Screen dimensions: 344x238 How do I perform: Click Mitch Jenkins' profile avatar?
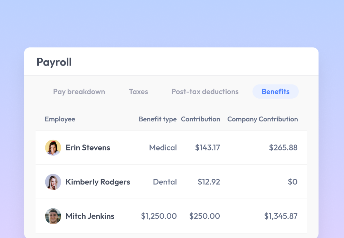pyautogui.click(x=53, y=216)
